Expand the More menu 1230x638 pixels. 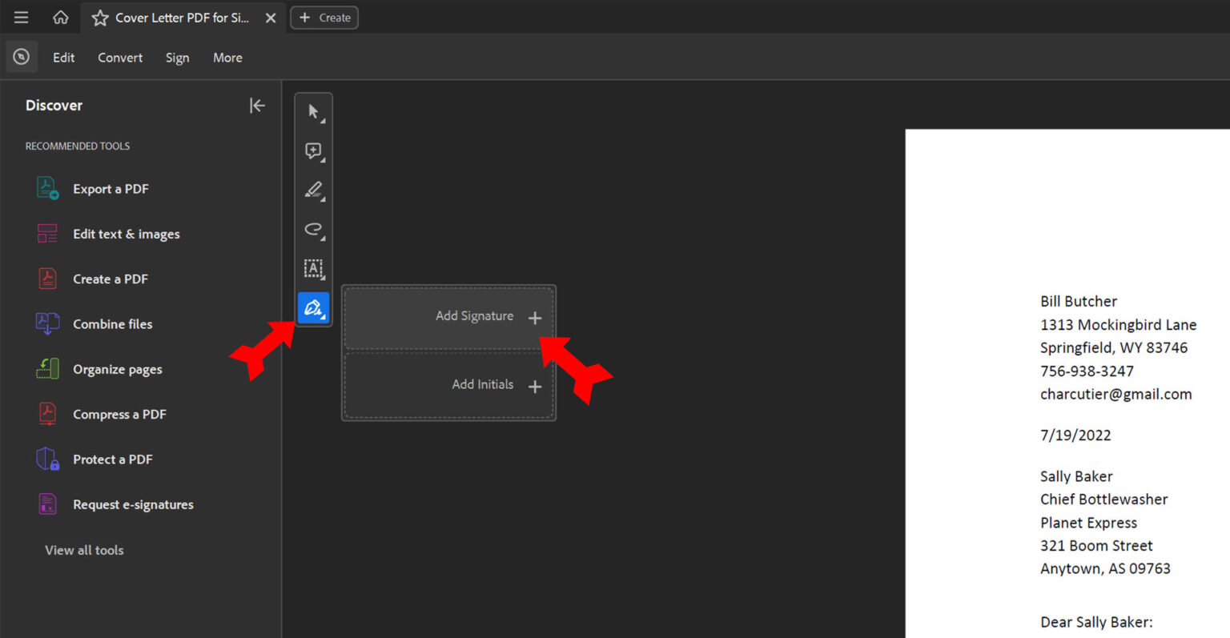pos(227,58)
